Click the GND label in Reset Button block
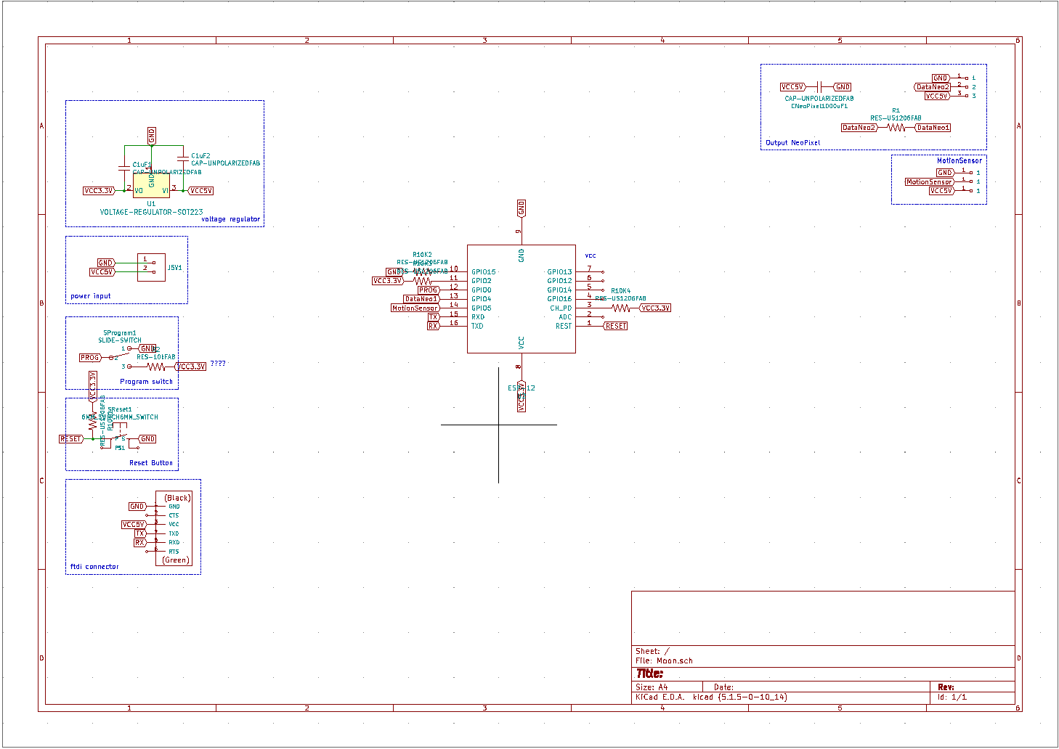1059x749 pixels. (147, 439)
